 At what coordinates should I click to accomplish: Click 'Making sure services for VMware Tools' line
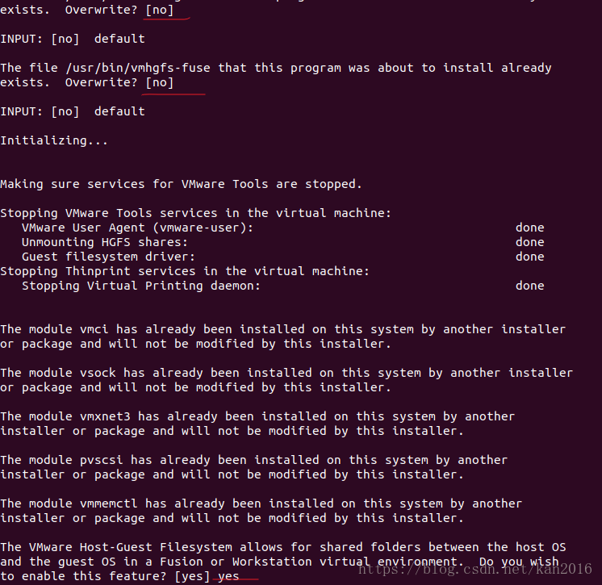(x=181, y=184)
